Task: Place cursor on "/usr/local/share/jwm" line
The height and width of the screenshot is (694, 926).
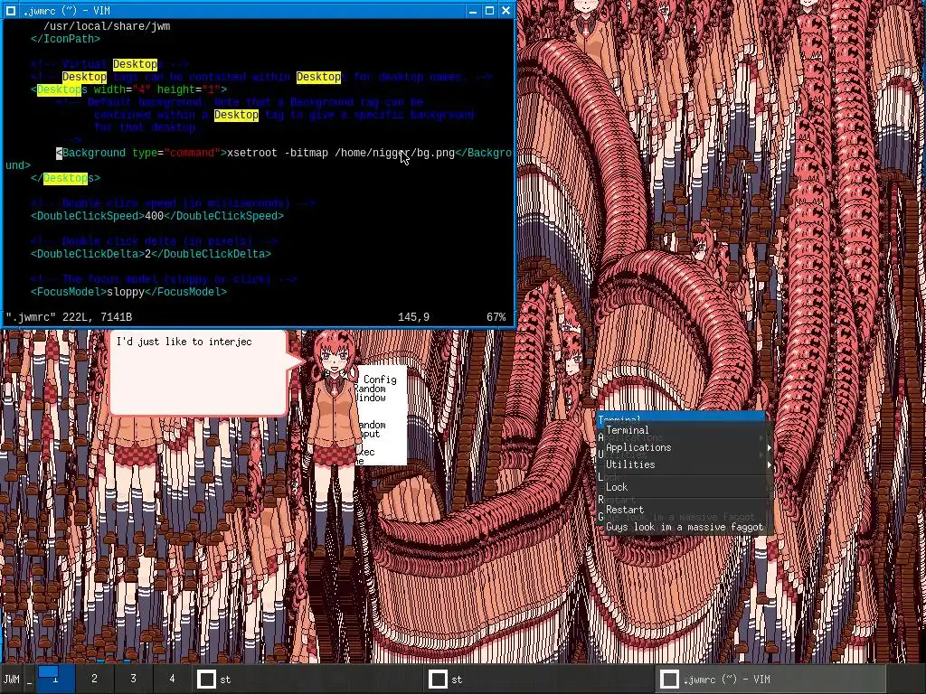Action: point(107,26)
